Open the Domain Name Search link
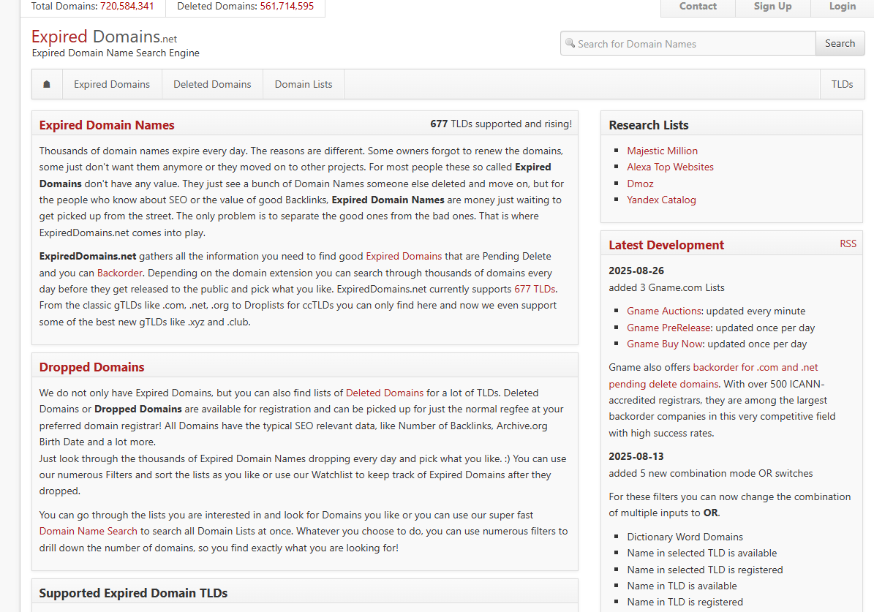This screenshot has width=874, height=612. pos(88,532)
